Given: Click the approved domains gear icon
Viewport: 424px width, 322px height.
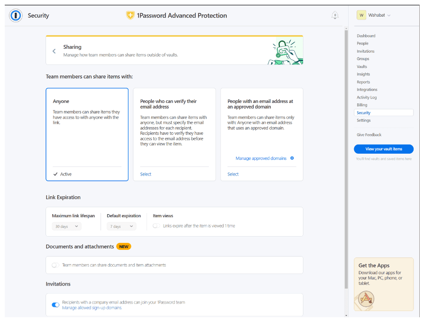Looking at the screenshot, I should [292, 158].
